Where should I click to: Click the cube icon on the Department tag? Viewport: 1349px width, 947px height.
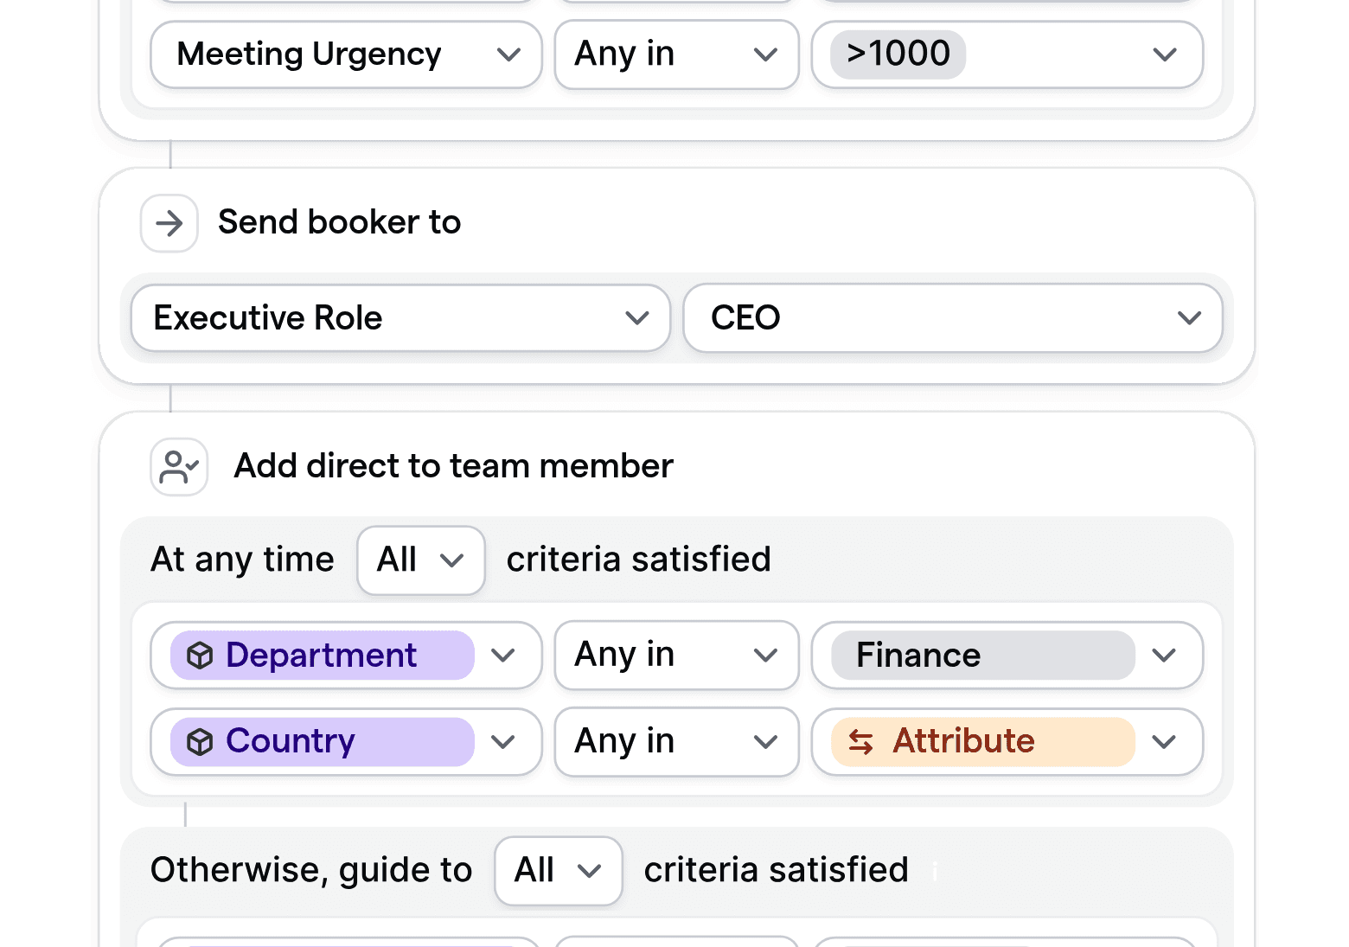(x=201, y=656)
